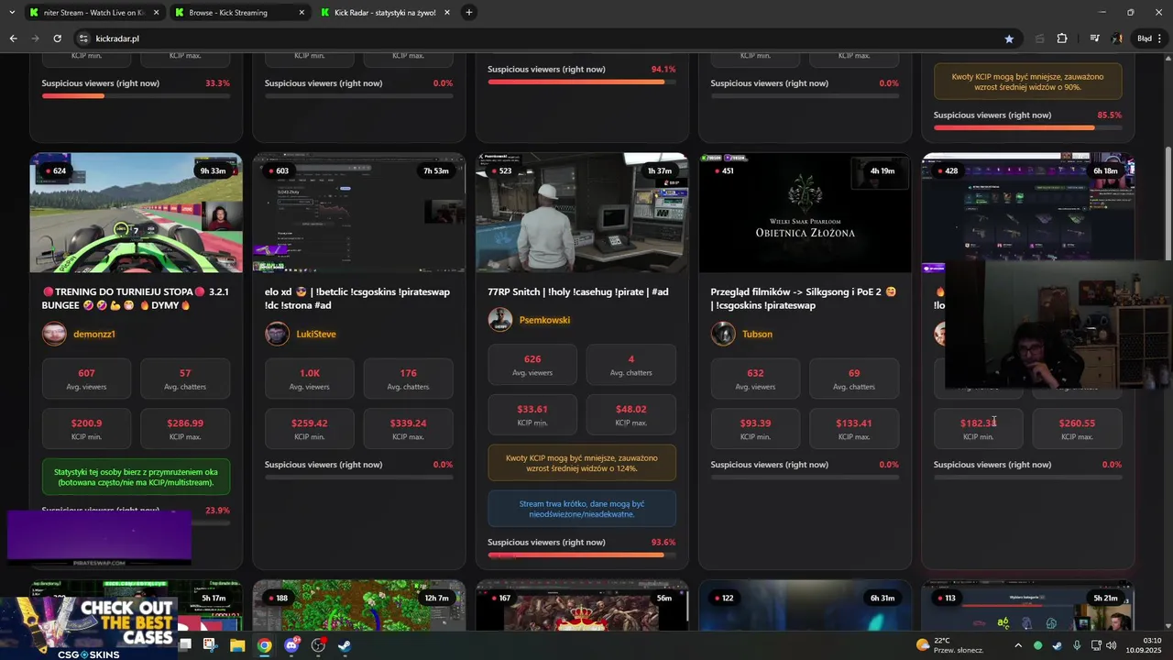Open the browser extensions puzzle icon
The image size is (1173, 660).
coord(1062,38)
